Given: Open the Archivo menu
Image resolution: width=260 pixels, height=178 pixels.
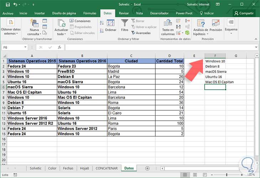Looking at the screenshot, I should pyautogui.click(x=8, y=13).
